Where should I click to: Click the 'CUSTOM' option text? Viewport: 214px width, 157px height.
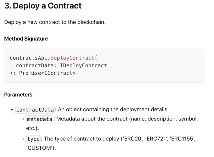(x=39, y=148)
